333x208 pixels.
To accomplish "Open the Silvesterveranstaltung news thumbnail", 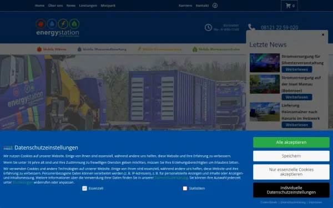I will [265, 63].
